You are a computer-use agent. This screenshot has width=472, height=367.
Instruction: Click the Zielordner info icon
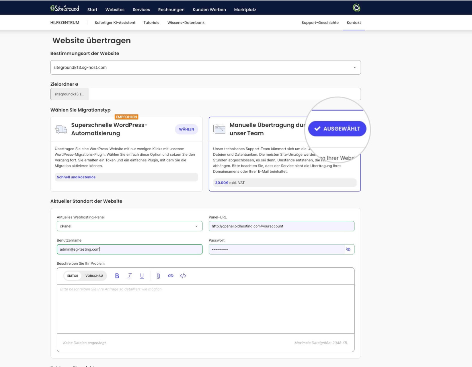click(x=77, y=84)
